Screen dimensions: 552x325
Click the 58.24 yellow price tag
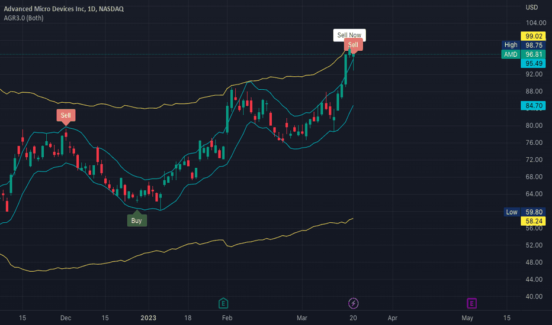(x=533, y=221)
